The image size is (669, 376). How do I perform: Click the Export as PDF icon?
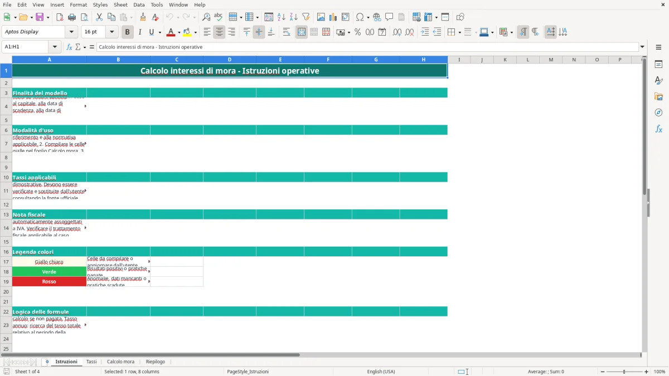[60, 17]
